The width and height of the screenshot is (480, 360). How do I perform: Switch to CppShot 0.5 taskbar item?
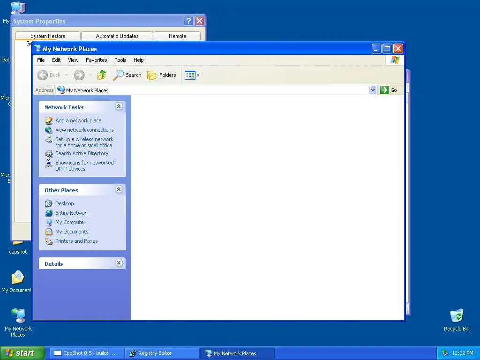87,353
